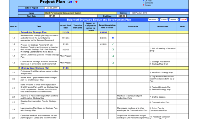
Task: Click the red diamond next to Issues legend text
Action: click(144, 5)
